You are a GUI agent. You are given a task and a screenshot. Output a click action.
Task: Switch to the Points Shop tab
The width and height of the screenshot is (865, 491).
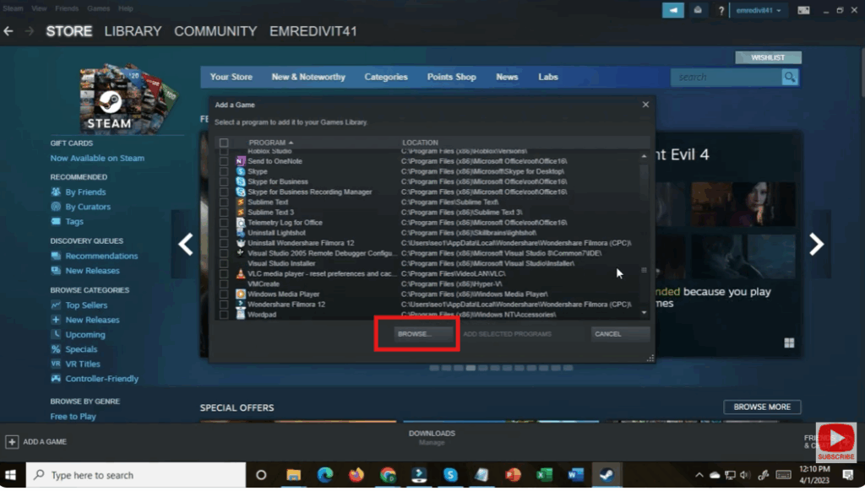click(x=451, y=76)
